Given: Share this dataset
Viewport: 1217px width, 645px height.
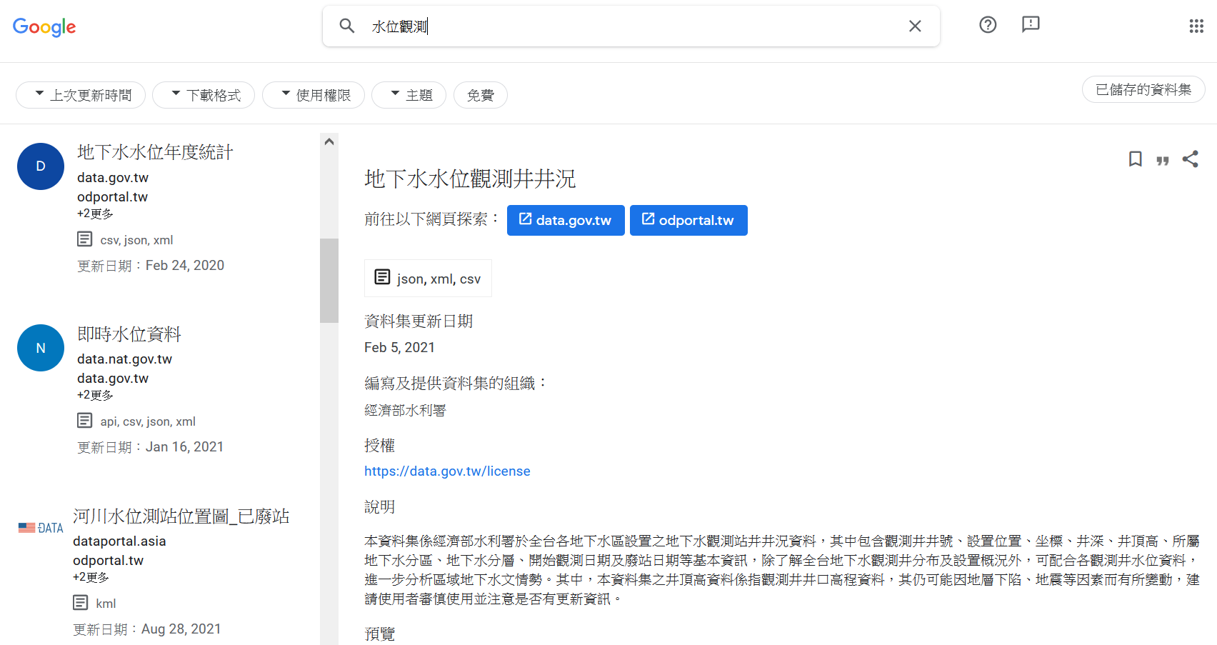Looking at the screenshot, I should (x=1190, y=159).
